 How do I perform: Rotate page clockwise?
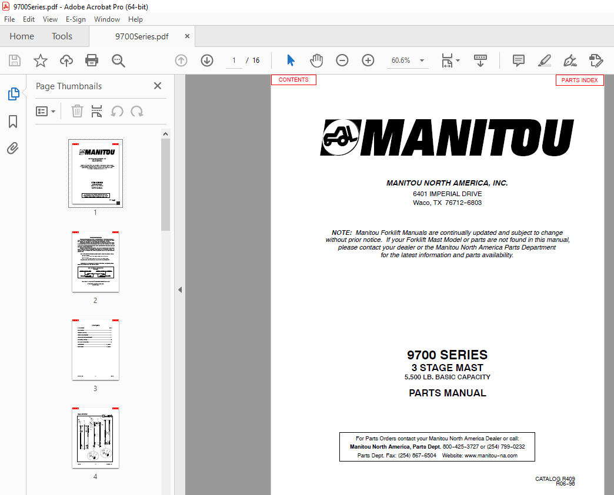(137, 112)
